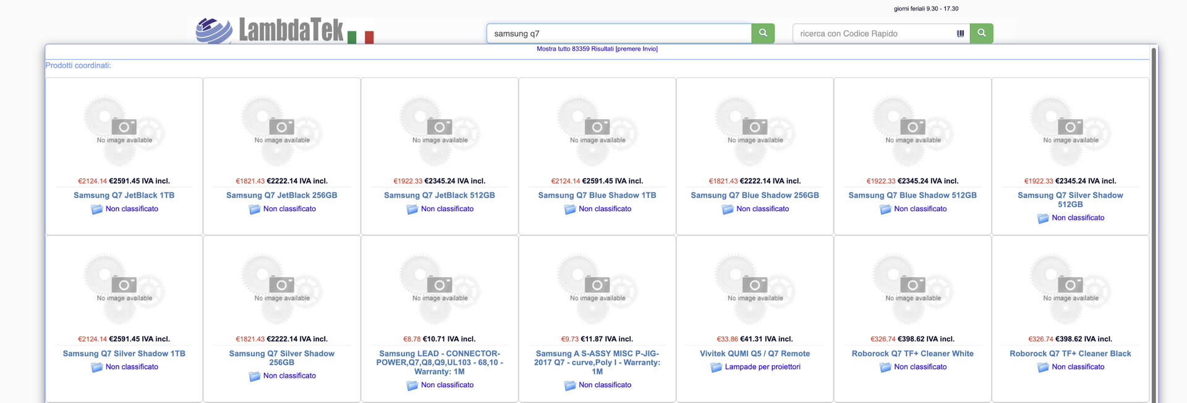Click folder icon under Samsung Q7 JetBlack 1TB

click(x=97, y=209)
